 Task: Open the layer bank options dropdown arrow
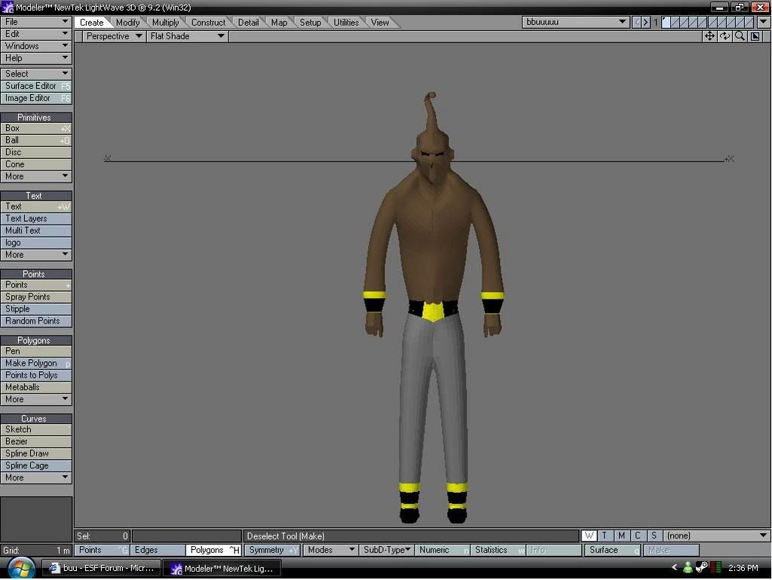tap(764, 22)
